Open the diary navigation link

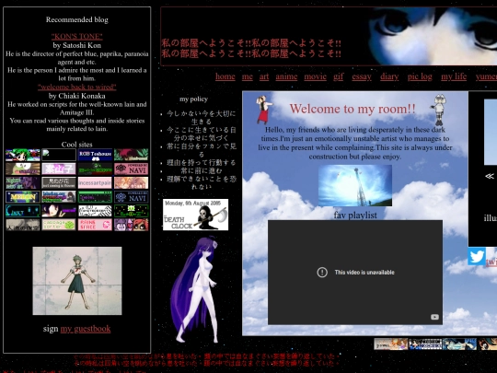point(389,76)
